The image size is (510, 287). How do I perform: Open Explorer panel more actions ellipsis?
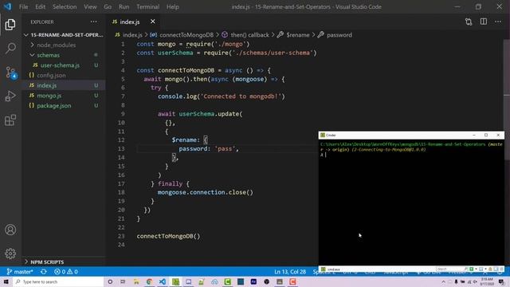tap(94, 22)
